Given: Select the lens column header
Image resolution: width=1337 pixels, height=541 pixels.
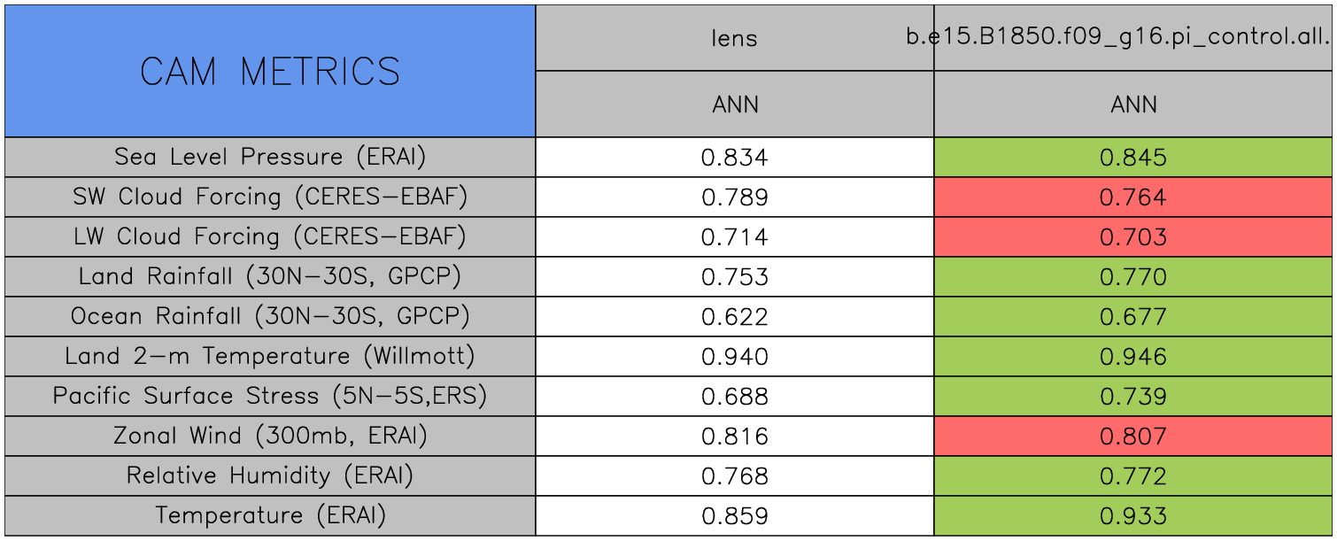Looking at the screenshot, I should 735,38.
